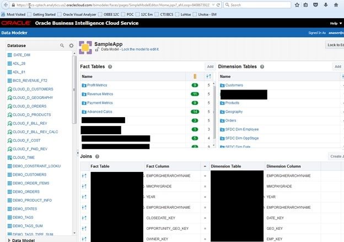Viewport: 344px width, 242px height.
Task: Click the browser downloads arrow icon
Action: (x=326, y=5)
